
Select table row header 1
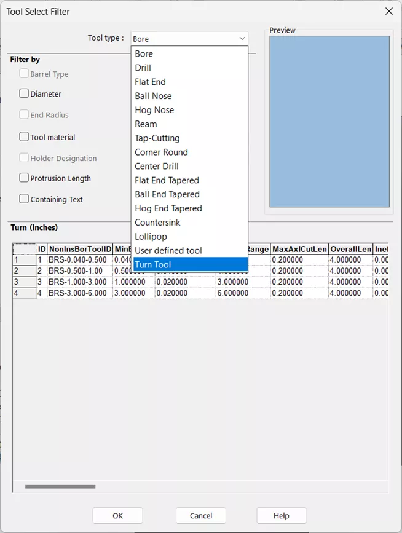[x=24, y=260]
